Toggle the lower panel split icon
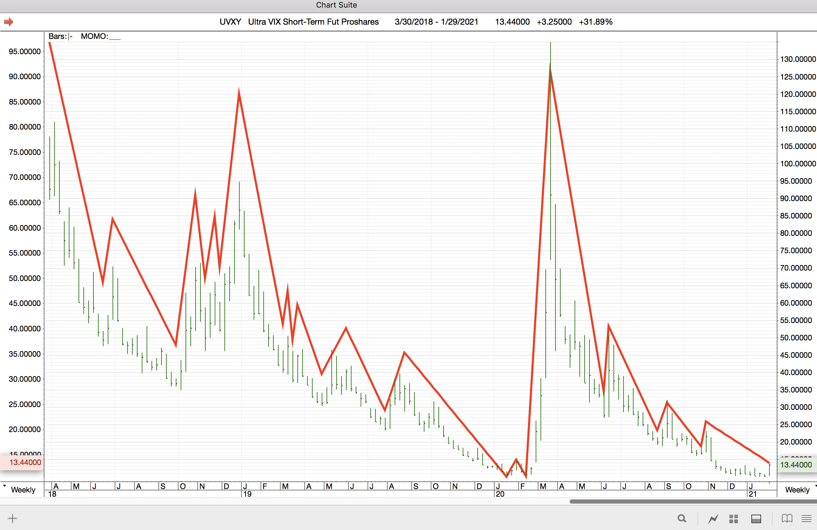Image resolution: width=817 pixels, height=530 pixels. [x=756, y=519]
